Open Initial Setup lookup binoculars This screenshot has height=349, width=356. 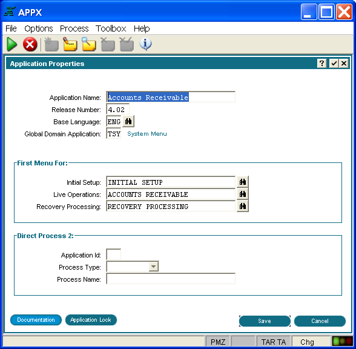click(x=243, y=182)
